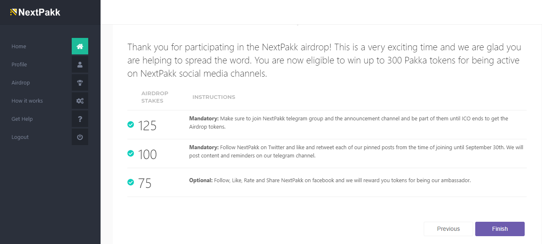This screenshot has width=542, height=244.
Task: Toggle the 100 stakes Twitter checkmark
Action: 131,153
